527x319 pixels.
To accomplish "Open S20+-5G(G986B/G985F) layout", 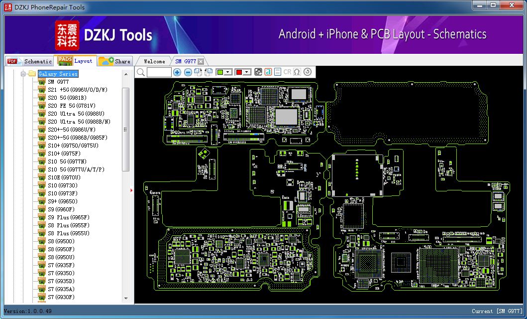I will [78, 138].
